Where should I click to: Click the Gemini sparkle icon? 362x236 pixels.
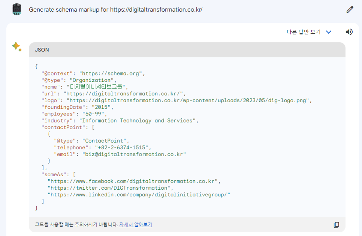point(17,47)
